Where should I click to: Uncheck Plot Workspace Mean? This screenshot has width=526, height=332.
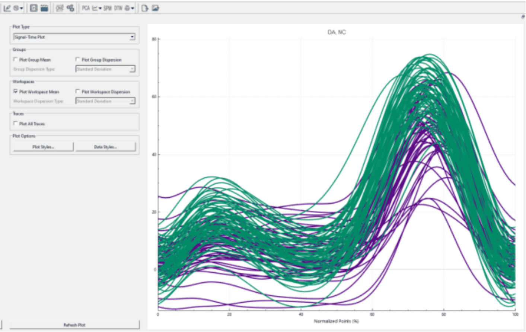16,92
